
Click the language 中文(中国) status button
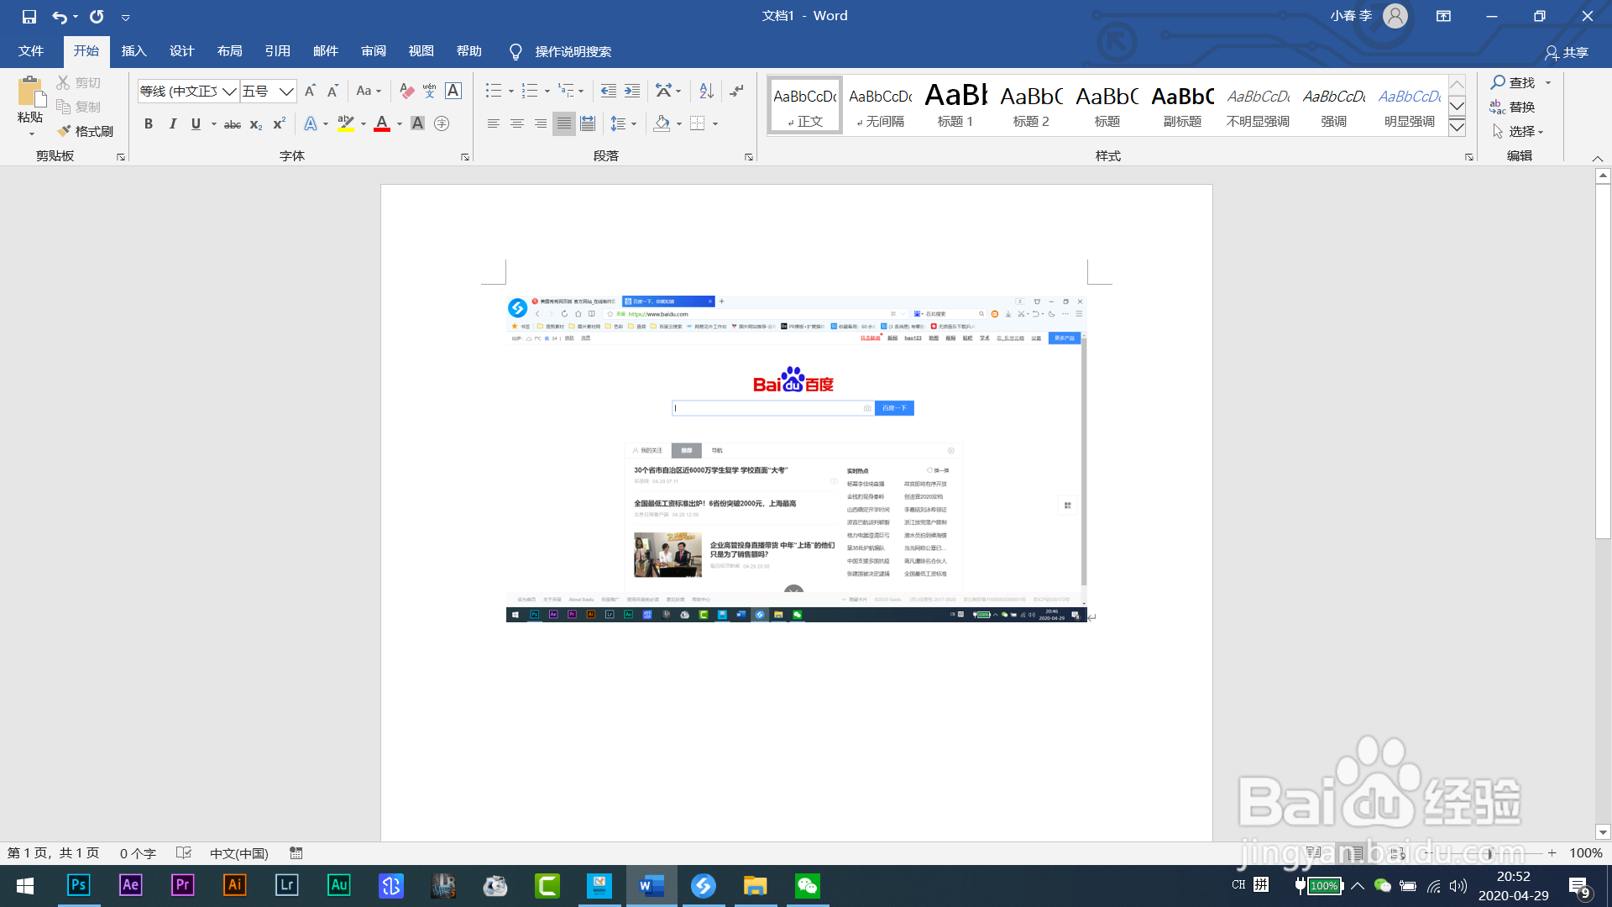coord(239,853)
